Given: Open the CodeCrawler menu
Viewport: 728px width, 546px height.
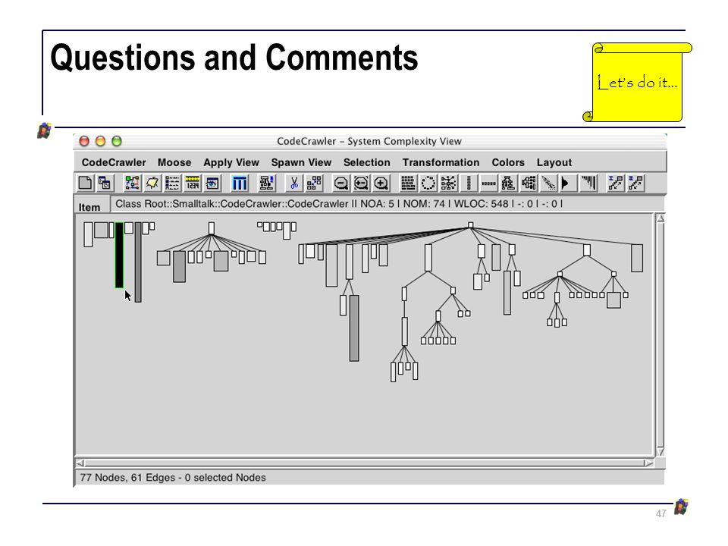Looking at the screenshot, I should [114, 162].
